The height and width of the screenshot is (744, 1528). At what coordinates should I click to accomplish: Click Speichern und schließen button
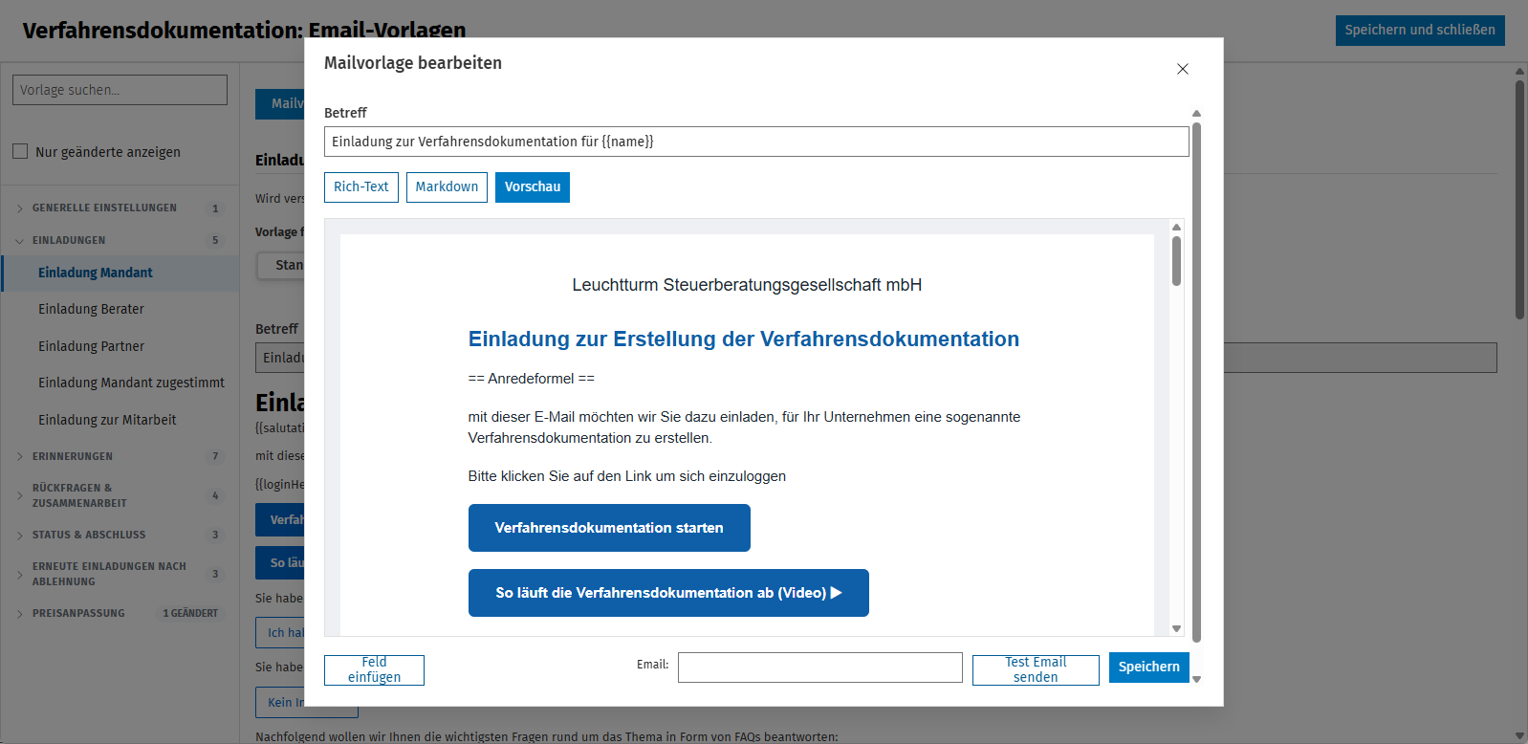coord(1420,30)
